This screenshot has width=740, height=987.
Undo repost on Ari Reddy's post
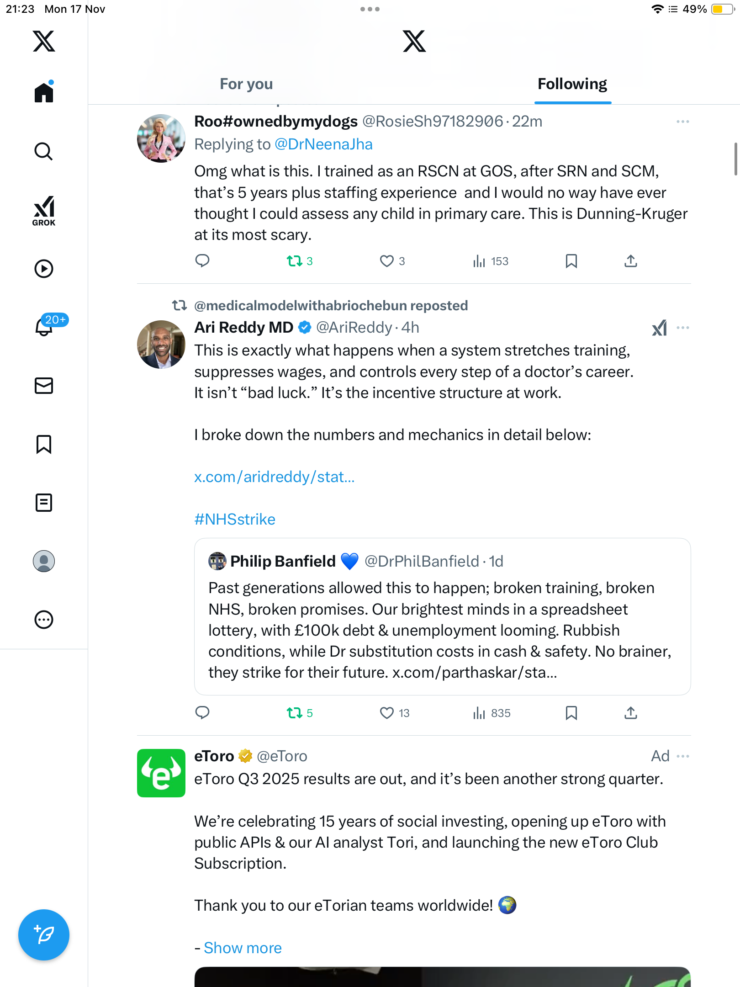(x=295, y=713)
